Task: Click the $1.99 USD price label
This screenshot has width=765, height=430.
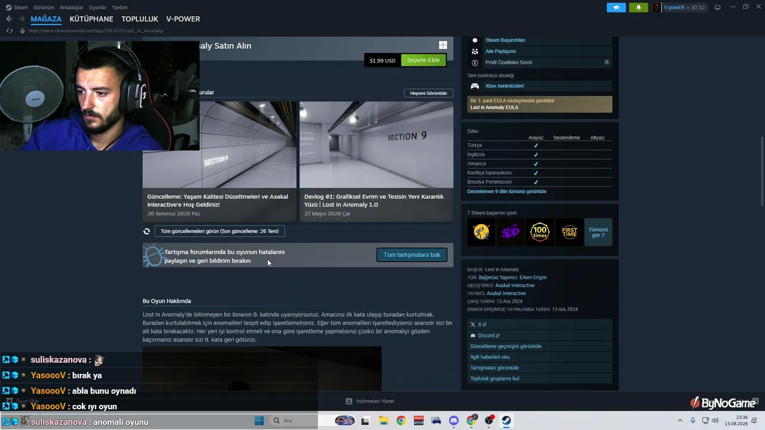Action: coord(382,60)
